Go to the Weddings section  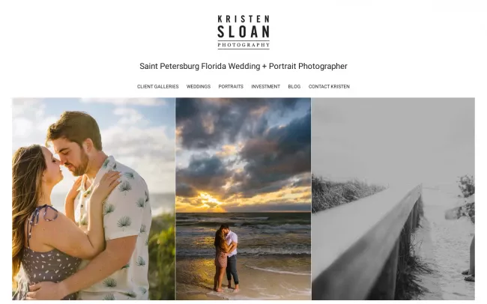(x=199, y=86)
